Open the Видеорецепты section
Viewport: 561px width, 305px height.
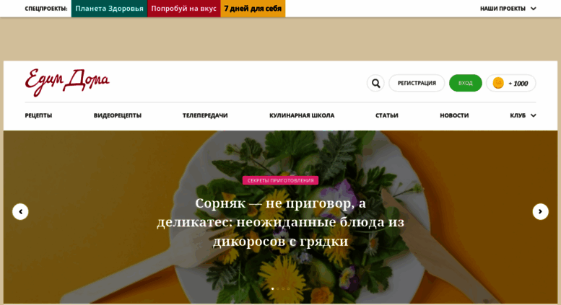pos(118,115)
